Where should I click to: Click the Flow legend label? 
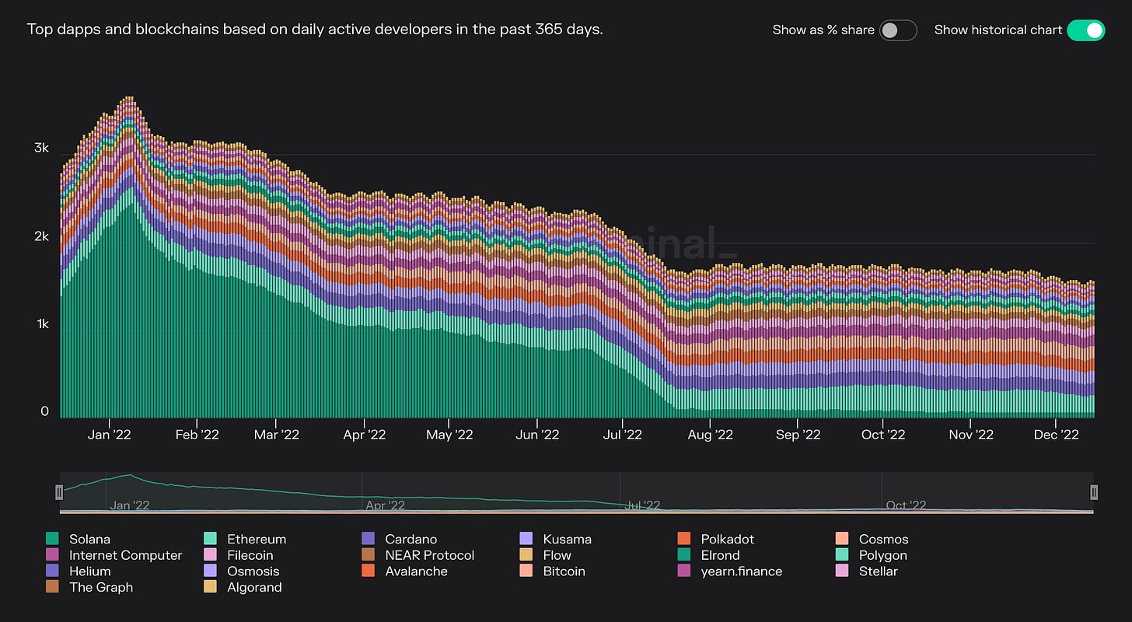coord(557,555)
